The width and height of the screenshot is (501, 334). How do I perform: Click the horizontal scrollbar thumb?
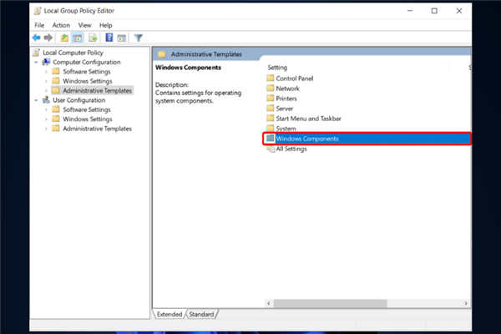point(331,303)
